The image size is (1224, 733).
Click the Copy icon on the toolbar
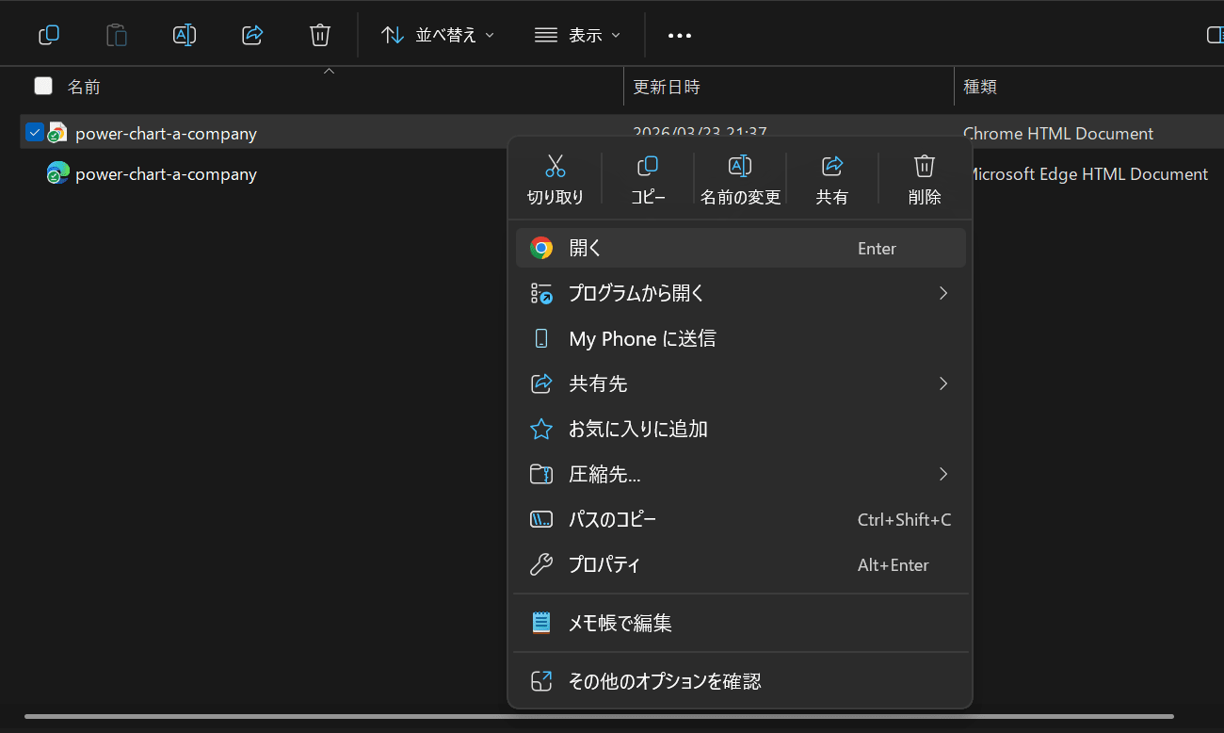[x=48, y=34]
